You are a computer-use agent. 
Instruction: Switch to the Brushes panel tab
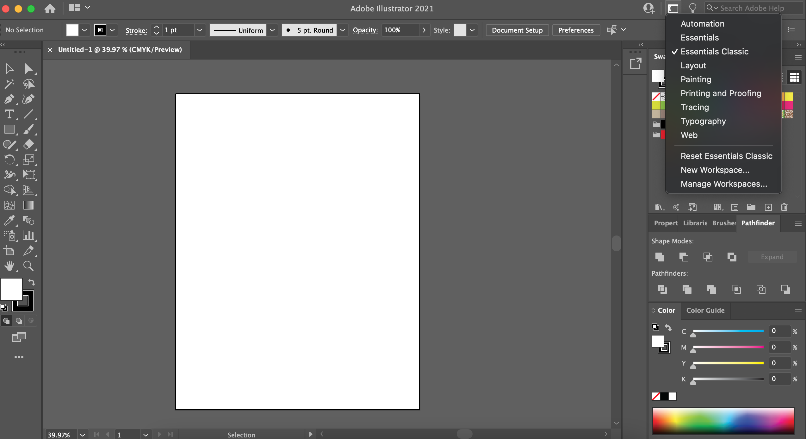tap(724, 223)
